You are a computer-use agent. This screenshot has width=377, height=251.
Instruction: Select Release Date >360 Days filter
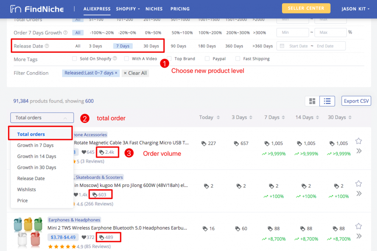pyautogui.click(x=263, y=46)
